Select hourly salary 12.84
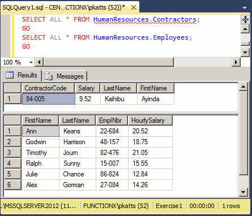The image size is (252, 216). coord(150,174)
